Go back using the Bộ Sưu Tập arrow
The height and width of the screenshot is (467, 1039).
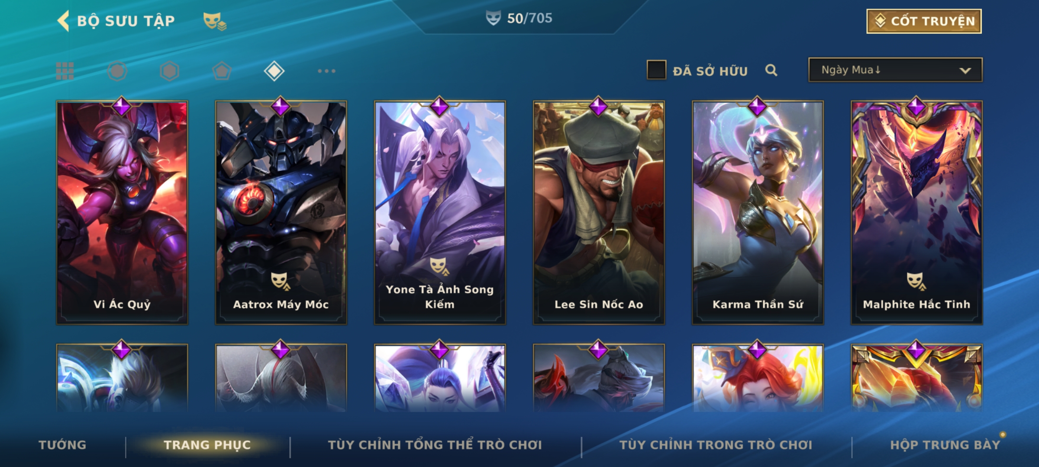[63, 21]
